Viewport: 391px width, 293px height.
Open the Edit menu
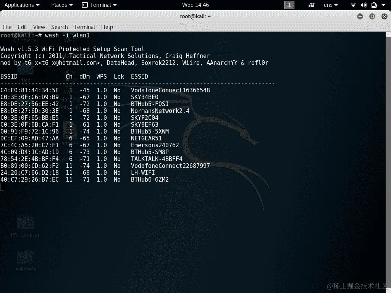(x=23, y=27)
